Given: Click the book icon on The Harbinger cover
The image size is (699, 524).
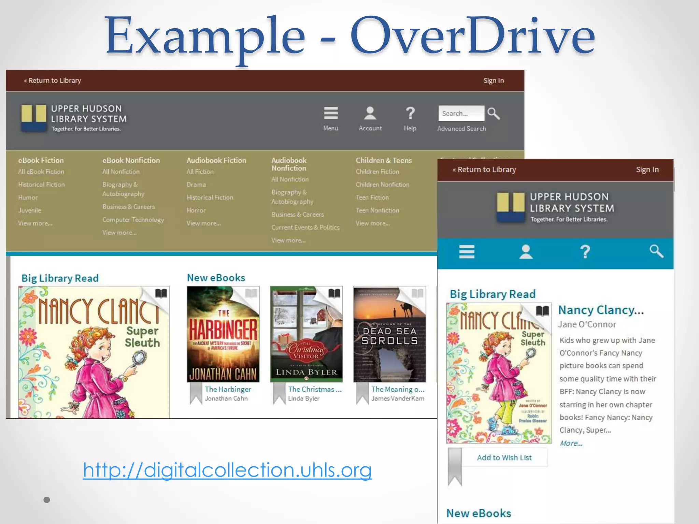Looking at the screenshot, I should coord(251,293).
